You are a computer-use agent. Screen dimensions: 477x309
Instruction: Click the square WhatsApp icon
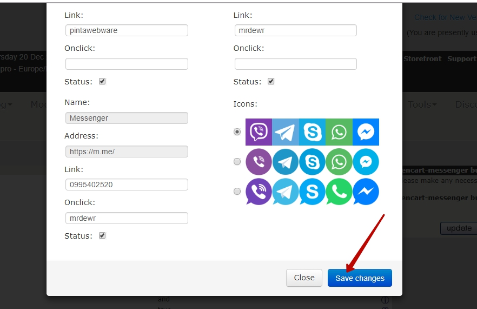coord(339,132)
